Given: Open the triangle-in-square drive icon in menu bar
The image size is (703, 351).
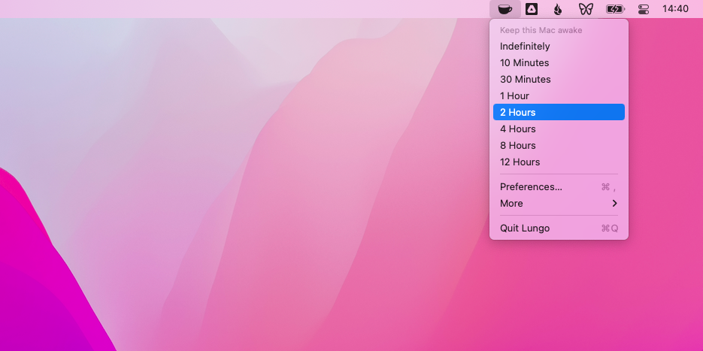Looking at the screenshot, I should coord(532,9).
